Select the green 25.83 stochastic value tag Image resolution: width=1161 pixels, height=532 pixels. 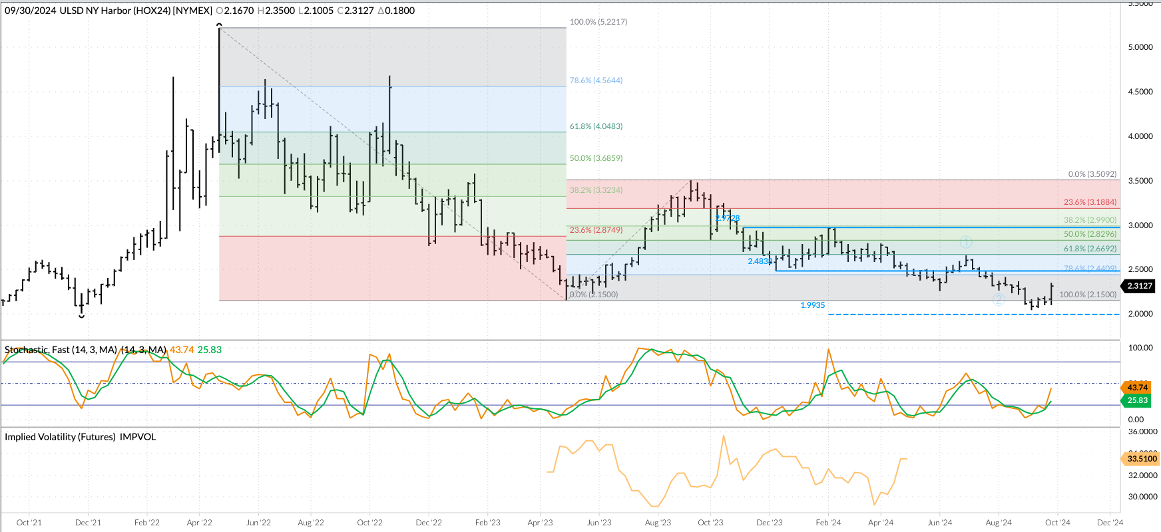(x=1138, y=400)
